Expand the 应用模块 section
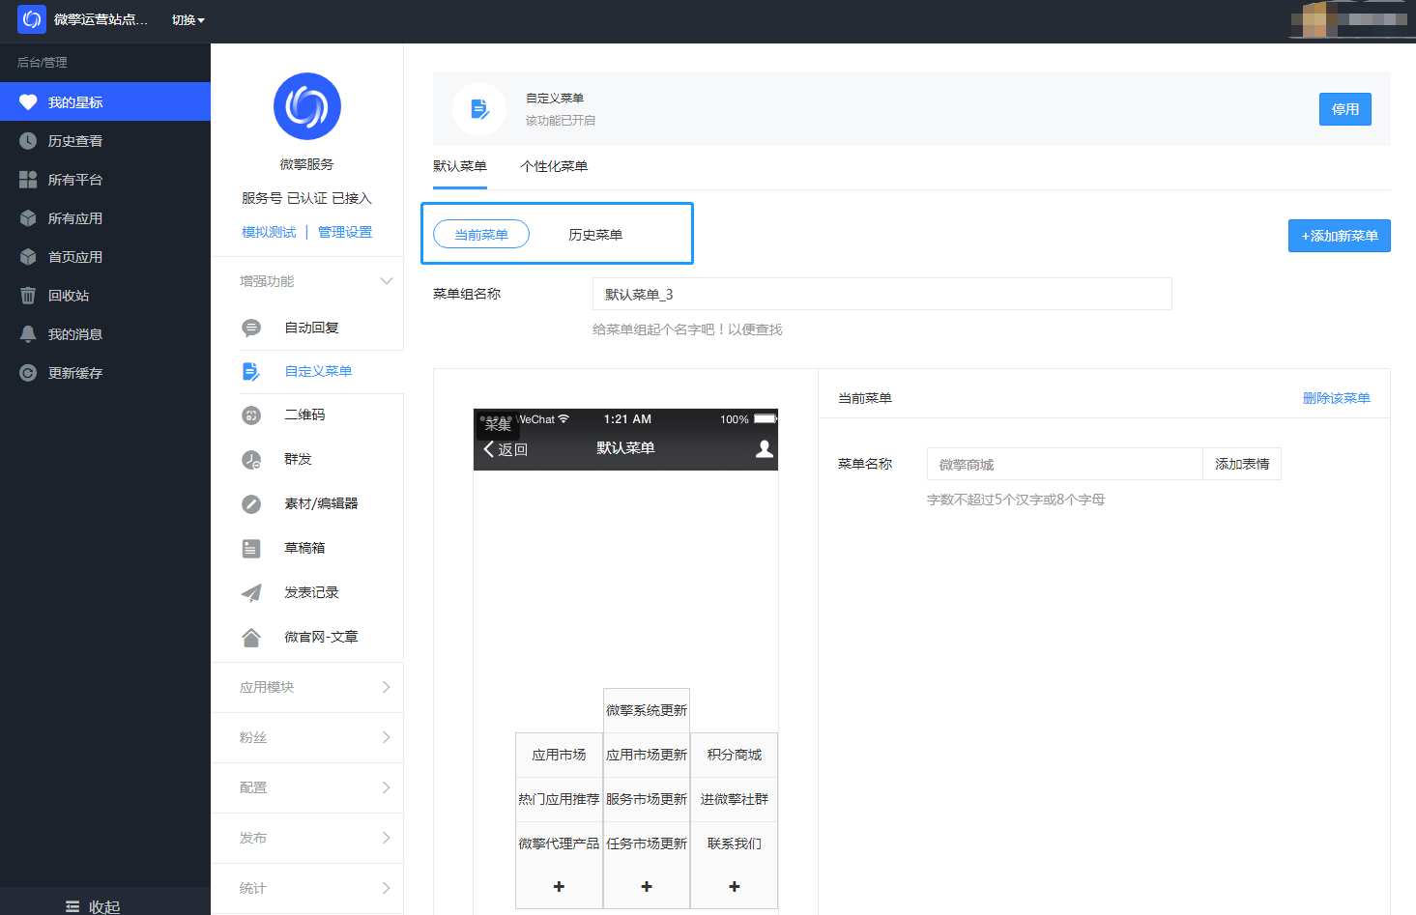This screenshot has height=915, width=1416. pyautogui.click(x=307, y=687)
